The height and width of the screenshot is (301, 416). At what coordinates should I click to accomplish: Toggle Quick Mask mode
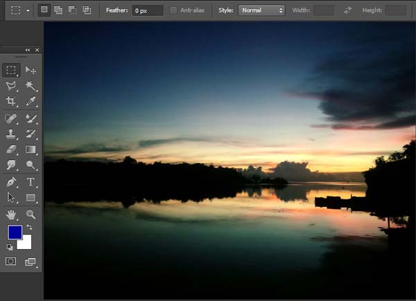[x=11, y=262]
